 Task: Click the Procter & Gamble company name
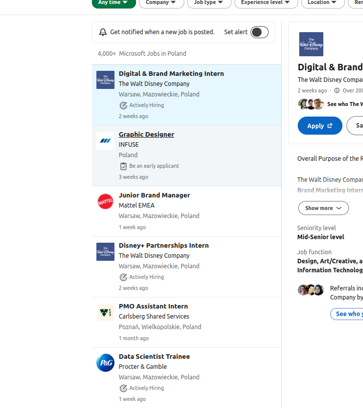click(x=143, y=367)
